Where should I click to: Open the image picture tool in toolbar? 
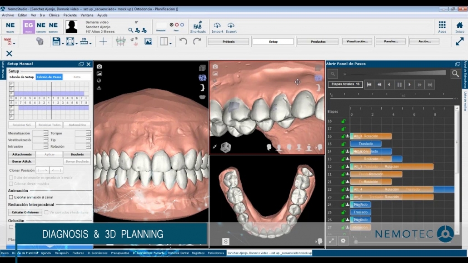[x=148, y=41]
